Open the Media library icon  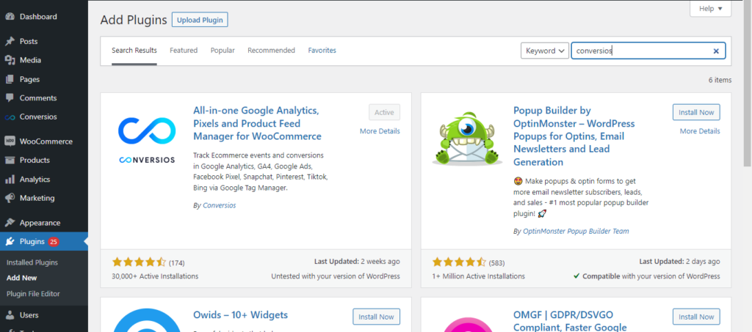(x=10, y=60)
